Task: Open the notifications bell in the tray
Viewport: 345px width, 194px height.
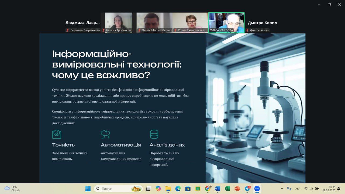Action: coord(339,189)
